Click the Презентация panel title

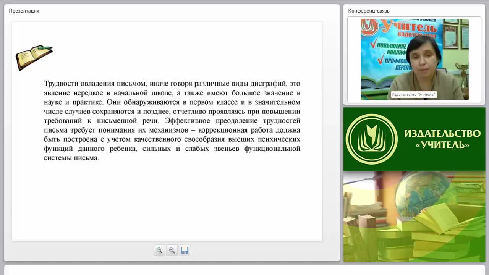coord(24,11)
